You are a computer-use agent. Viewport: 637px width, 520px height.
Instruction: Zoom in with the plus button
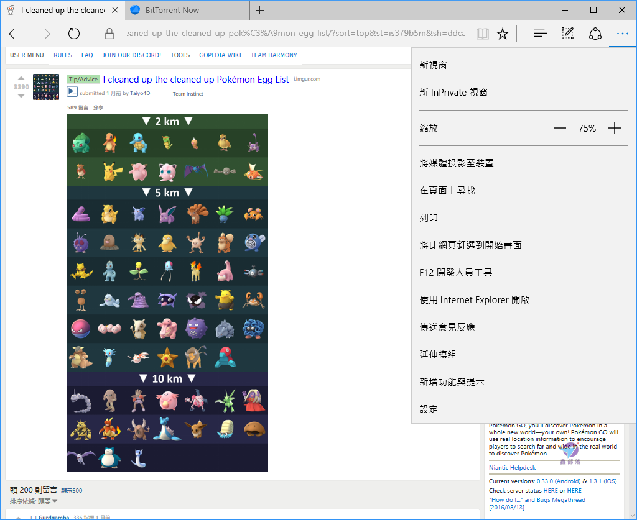[614, 128]
